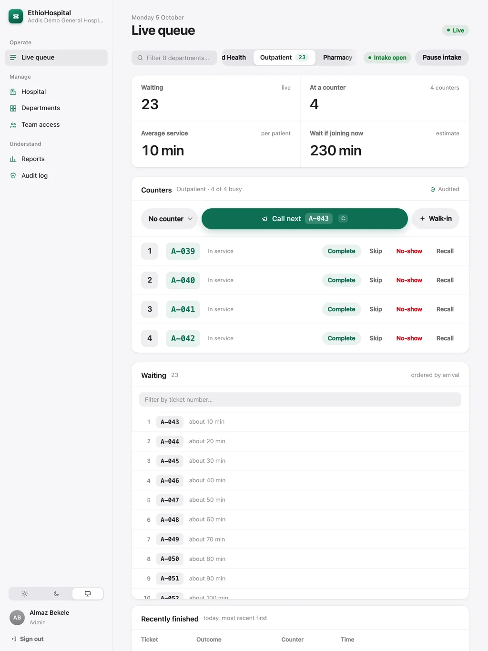
Task: Click the Audited shield indicator
Action: tap(445, 189)
